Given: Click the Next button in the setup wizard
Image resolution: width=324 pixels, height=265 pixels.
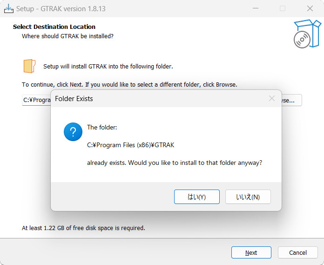Looking at the screenshot, I should coord(251,252).
